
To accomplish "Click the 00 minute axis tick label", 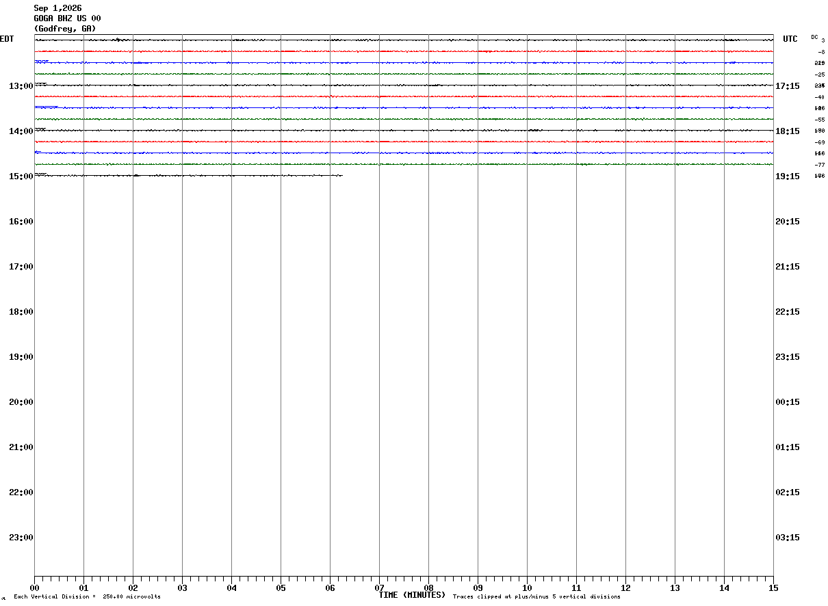I will tap(34, 588).
